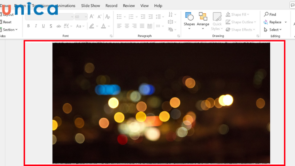
Task: Toggle bold formatting
Action: pos(28,26)
